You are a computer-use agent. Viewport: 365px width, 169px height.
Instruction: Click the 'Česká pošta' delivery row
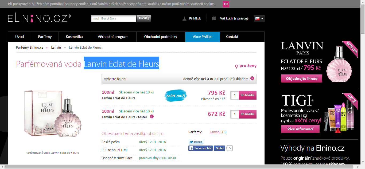pos(141,142)
